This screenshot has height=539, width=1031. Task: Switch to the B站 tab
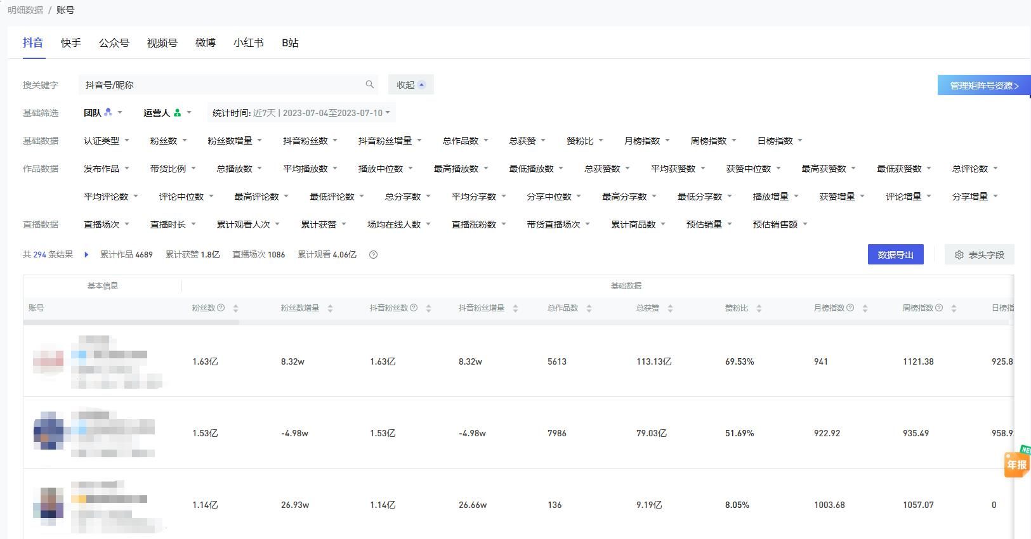[290, 42]
